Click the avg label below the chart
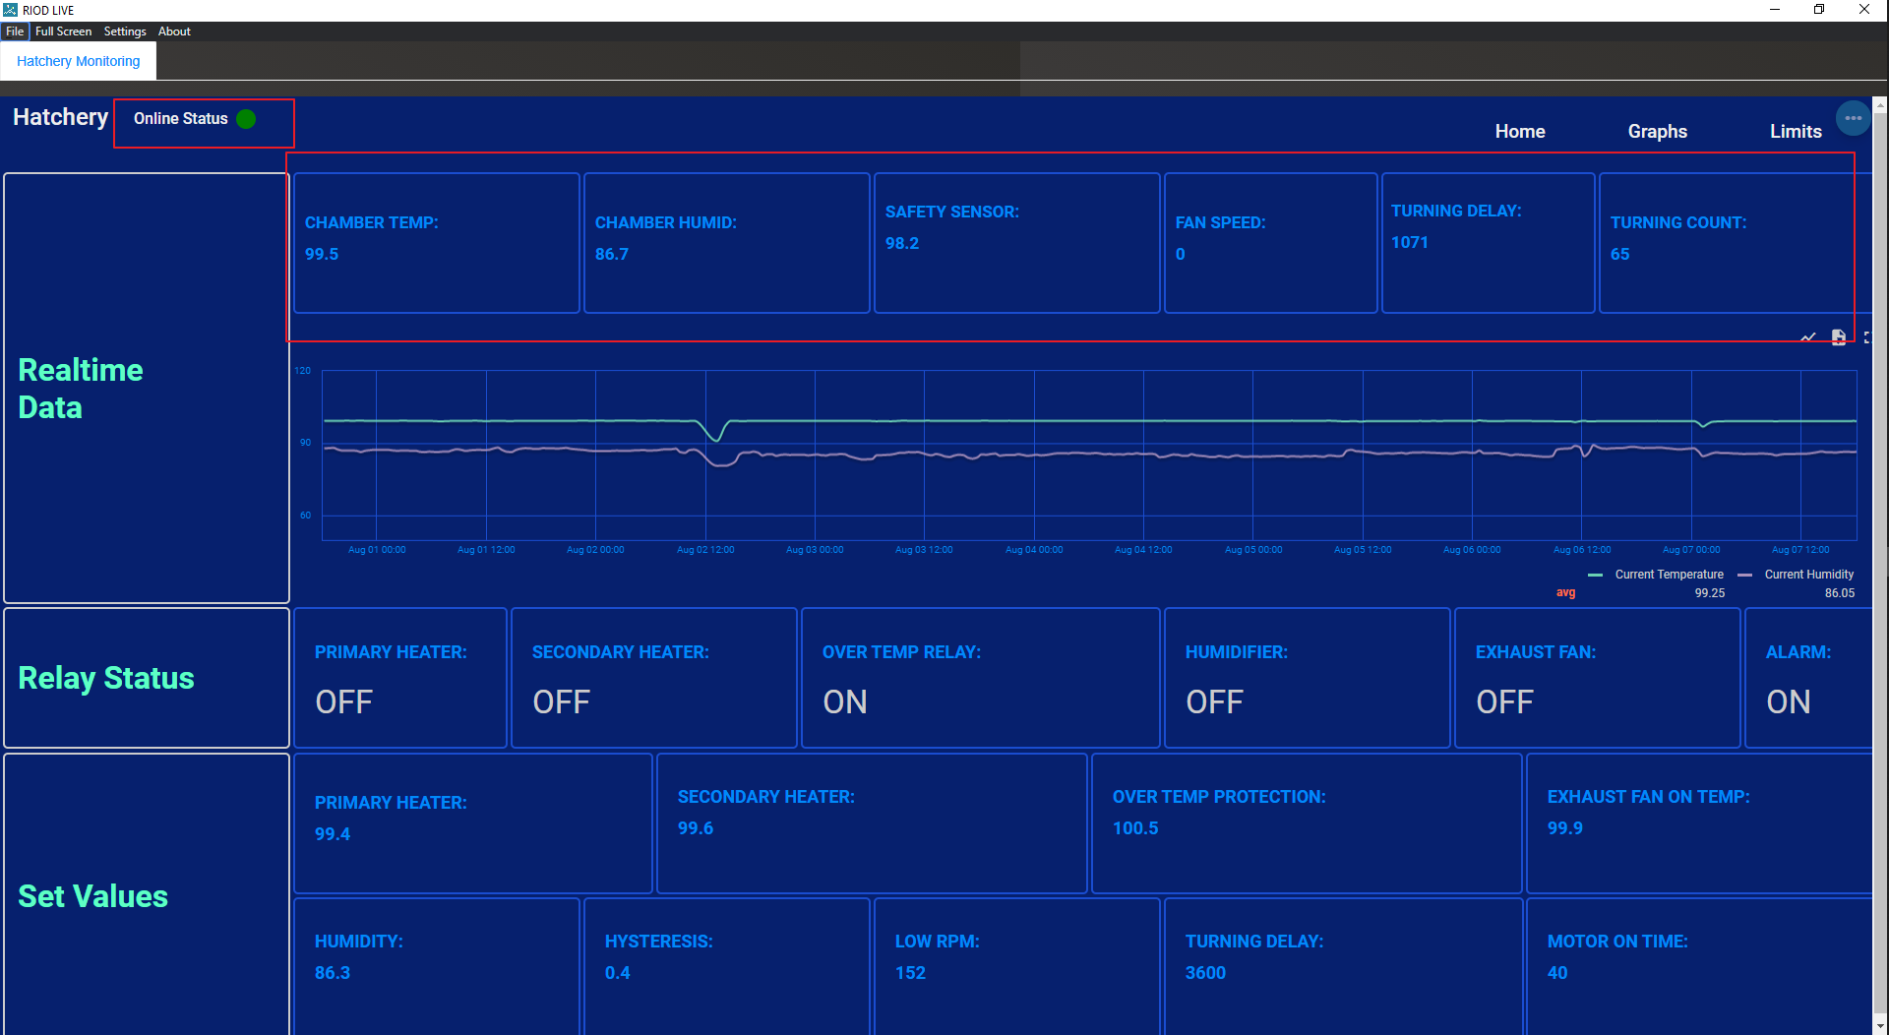This screenshot has height=1035, width=1889. 1565,592
